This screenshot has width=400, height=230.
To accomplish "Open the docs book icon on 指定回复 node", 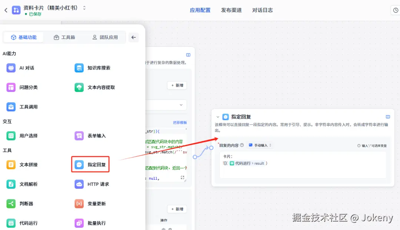I will (388, 117).
